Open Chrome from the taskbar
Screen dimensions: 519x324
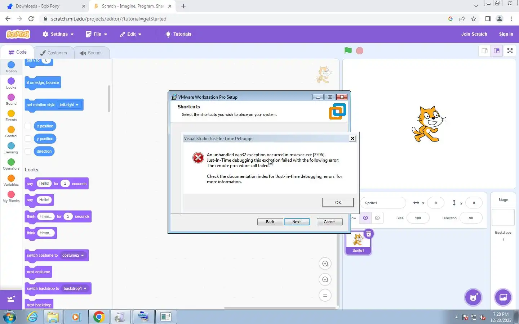99,317
